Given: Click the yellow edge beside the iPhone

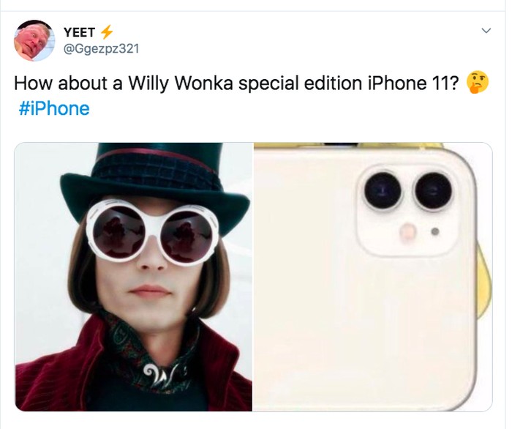Looking at the screenshot, I should click(488, 271).
